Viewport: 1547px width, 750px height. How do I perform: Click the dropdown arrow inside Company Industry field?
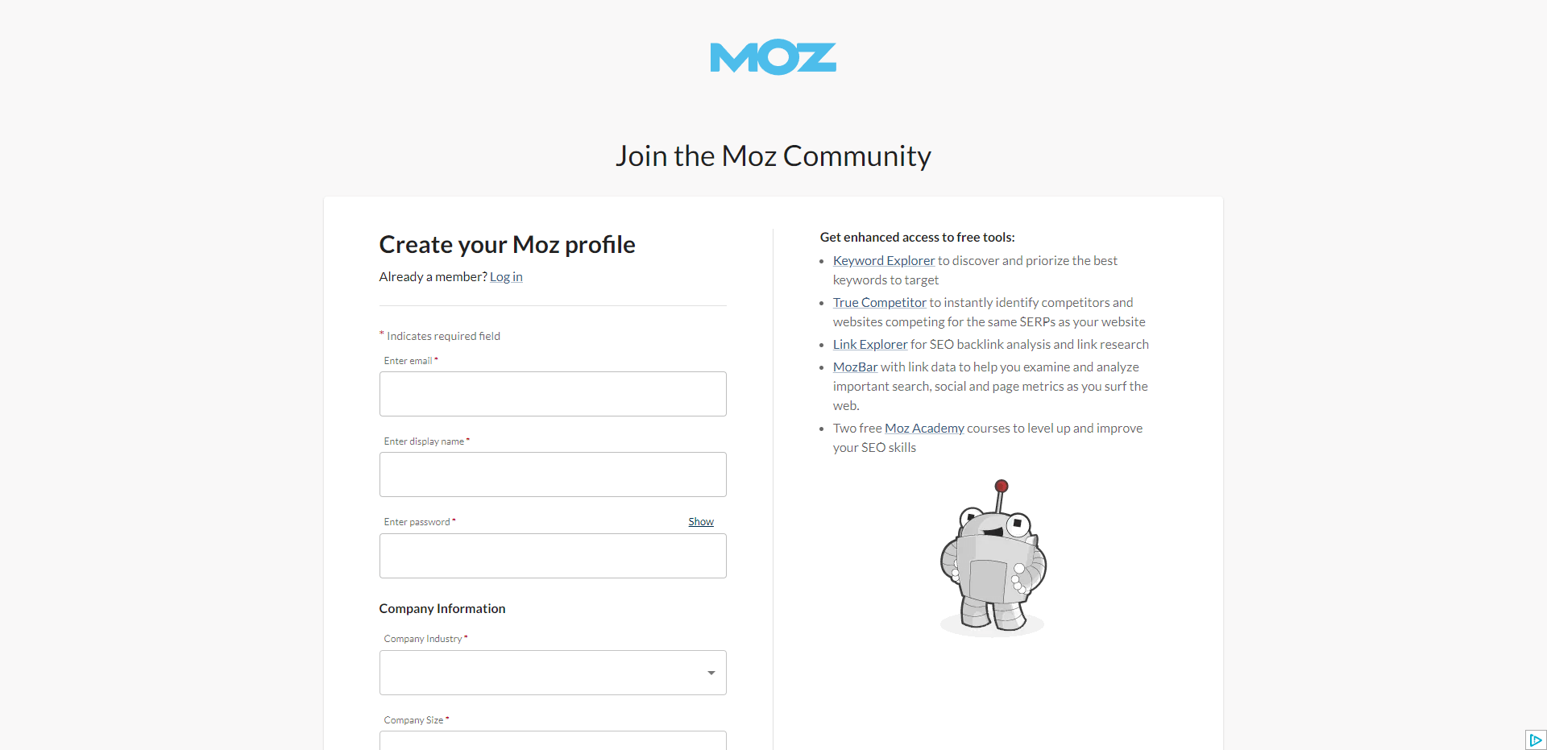[x=710, y=672]
